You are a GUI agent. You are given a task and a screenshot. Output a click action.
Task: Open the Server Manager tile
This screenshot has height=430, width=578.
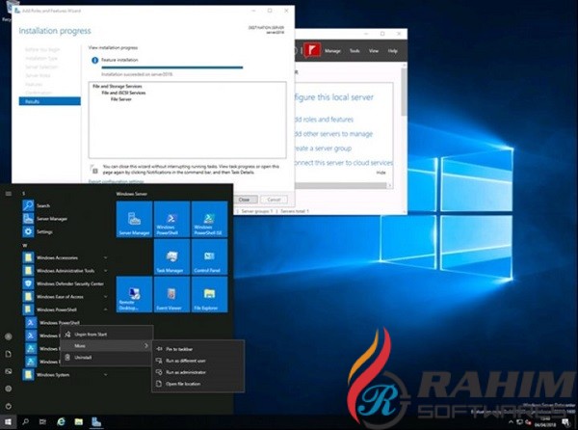[134, 219]
